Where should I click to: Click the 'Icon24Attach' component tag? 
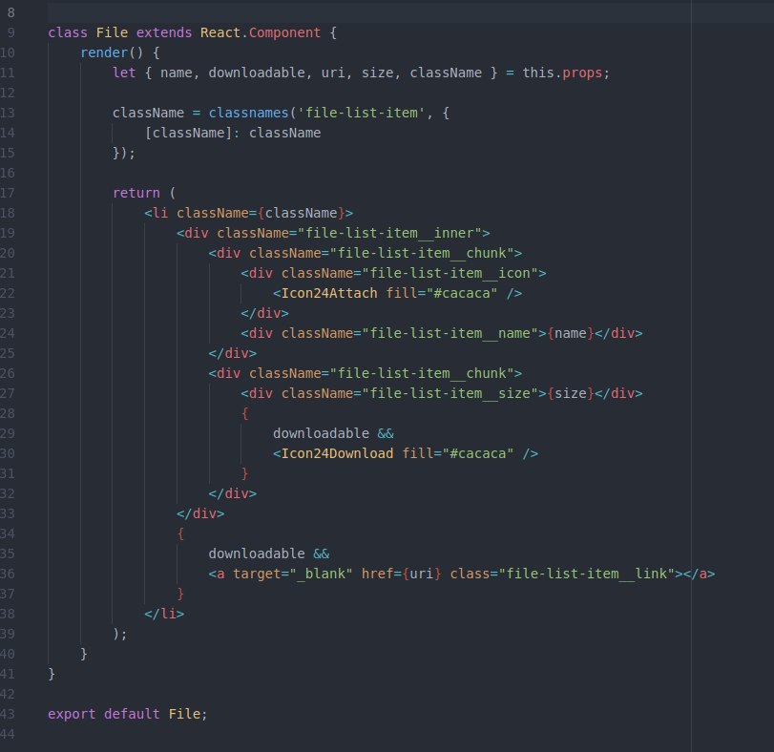(329, 293)
